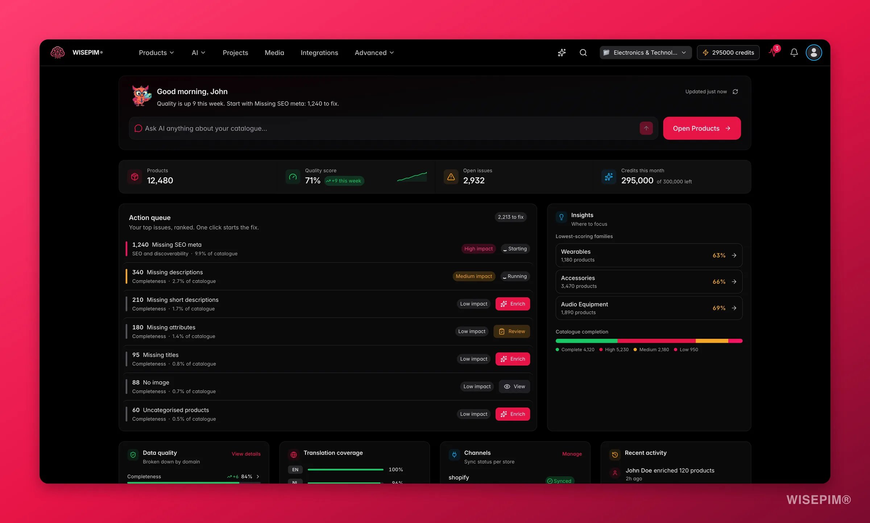Image resolution: width=870 pixels, height=523 pixels.
Task: Click the quality score trend sparkline
Action: click(x=412, y=177)
